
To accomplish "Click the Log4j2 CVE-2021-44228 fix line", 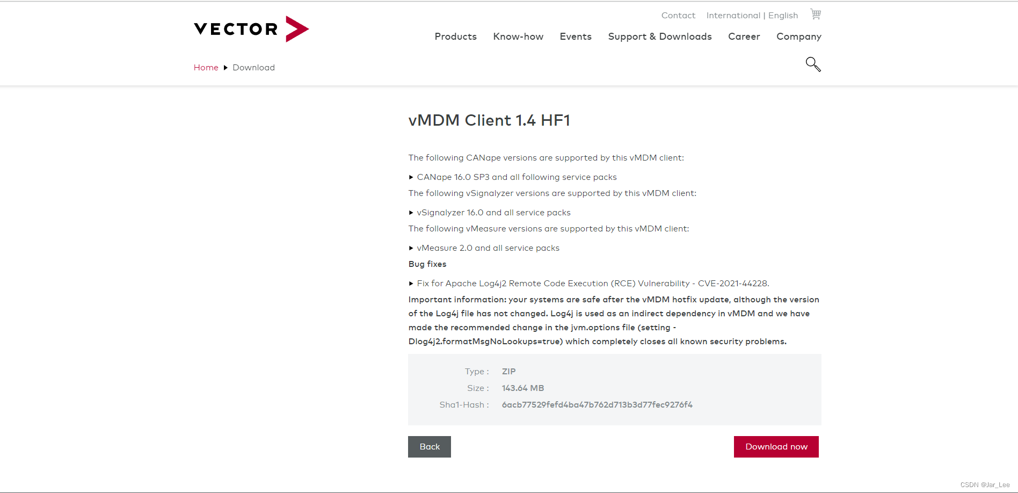I will [593, 284].
